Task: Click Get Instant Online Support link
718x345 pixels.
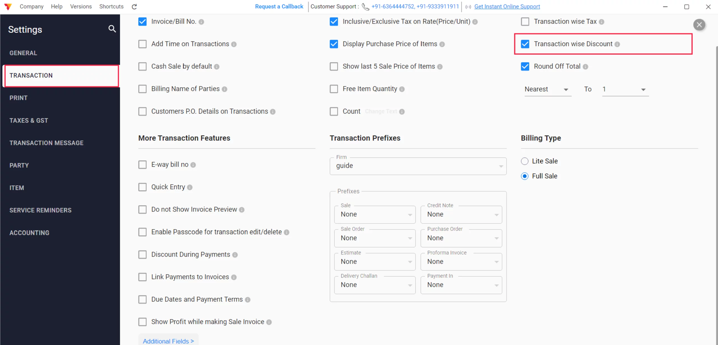Action: coord(507,6)
